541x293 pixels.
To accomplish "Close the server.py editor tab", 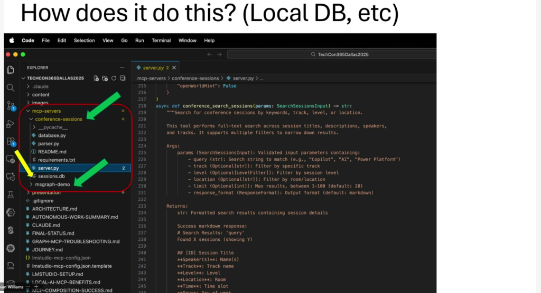I will (174, 68).
